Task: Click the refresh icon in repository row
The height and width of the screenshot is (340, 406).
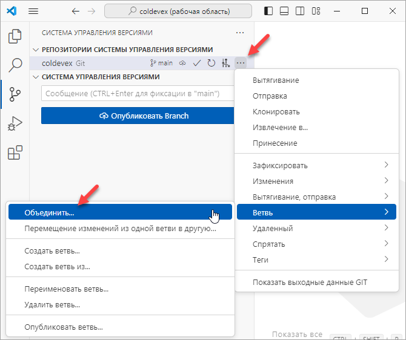Action: click(211, 63)
